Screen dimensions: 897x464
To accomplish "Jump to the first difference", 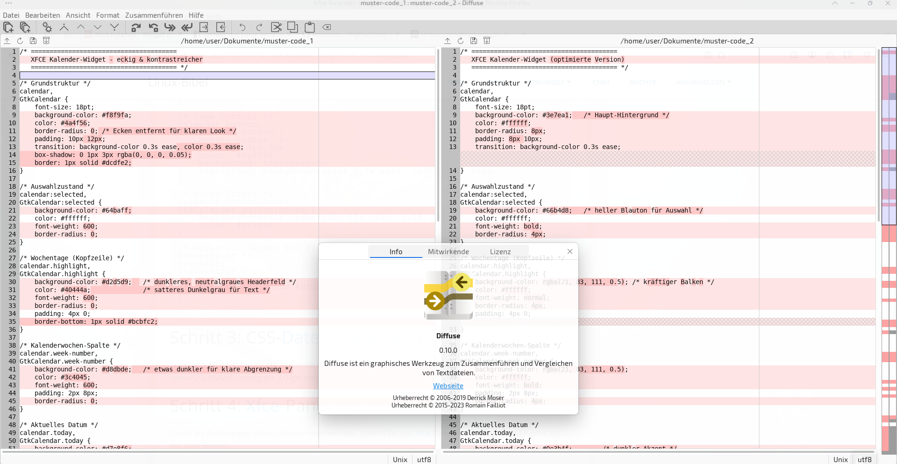I will [64, 27].
